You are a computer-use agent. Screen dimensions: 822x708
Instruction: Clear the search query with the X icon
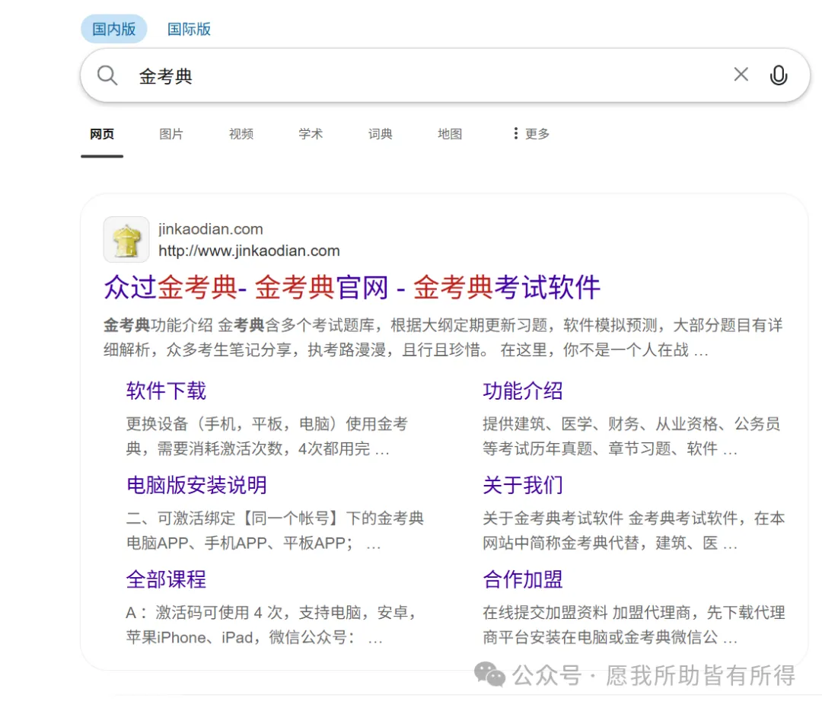click(x=741, y=75)
